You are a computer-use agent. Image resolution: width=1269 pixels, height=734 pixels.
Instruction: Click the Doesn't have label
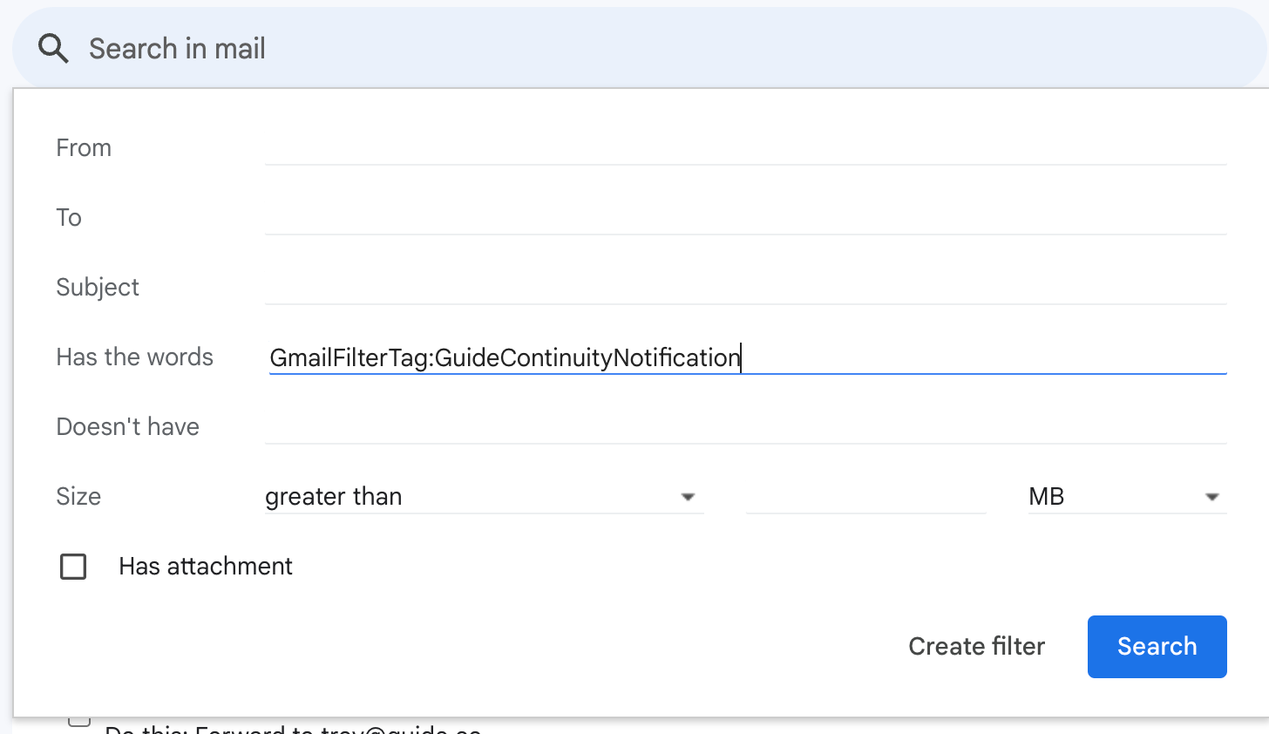click(x=127, y=427)
